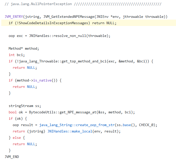Click the 'else' keyword
The height and width of the screenshot is (161, 176).
click(17, 138)
